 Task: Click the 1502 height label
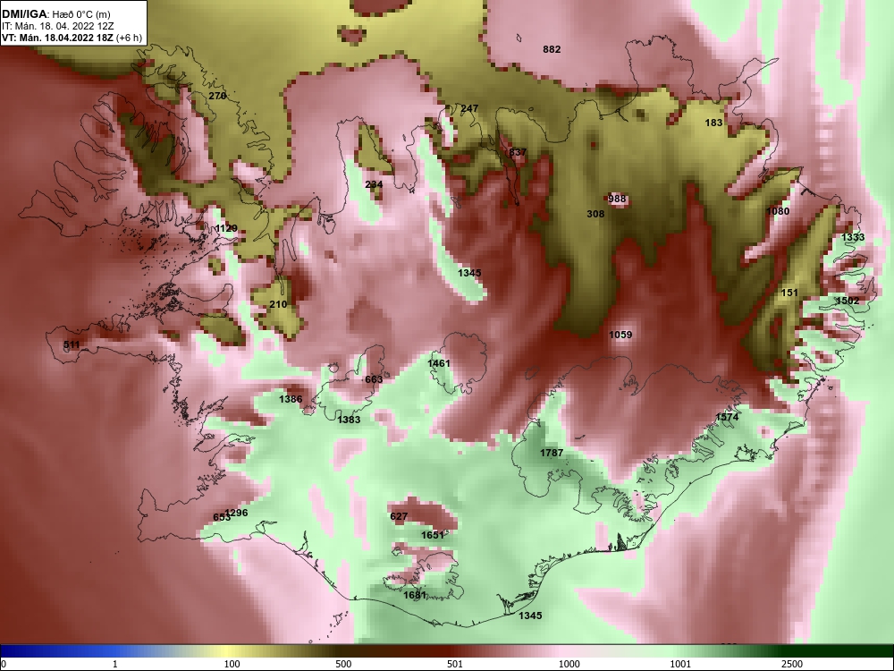point(848,301)
